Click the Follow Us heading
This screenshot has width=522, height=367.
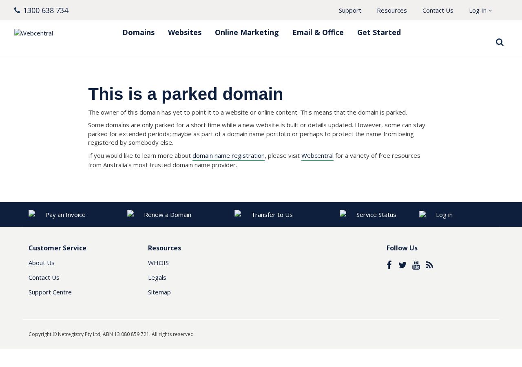coord(402,248)
